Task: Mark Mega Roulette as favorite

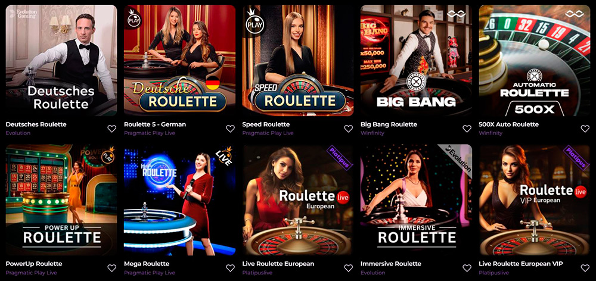Action: (x=230, y=268)
